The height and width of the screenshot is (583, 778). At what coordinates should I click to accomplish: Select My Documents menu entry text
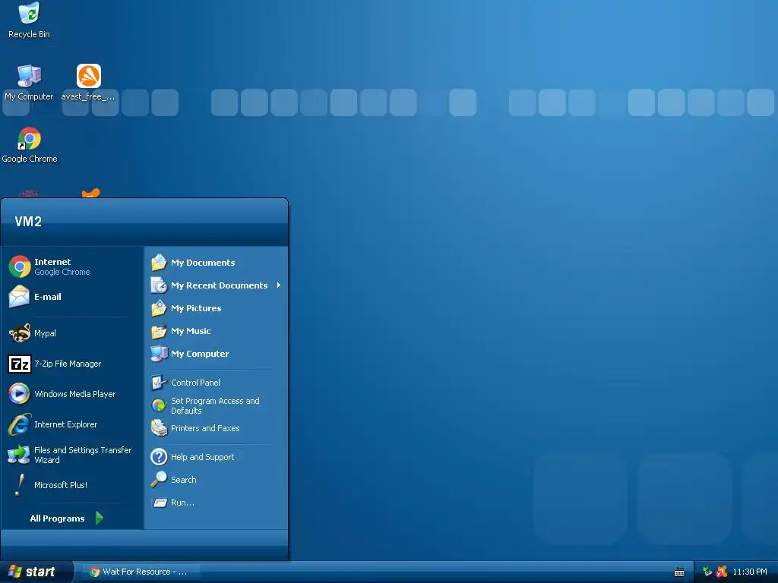pyautogui.click(x=203, y=263)
